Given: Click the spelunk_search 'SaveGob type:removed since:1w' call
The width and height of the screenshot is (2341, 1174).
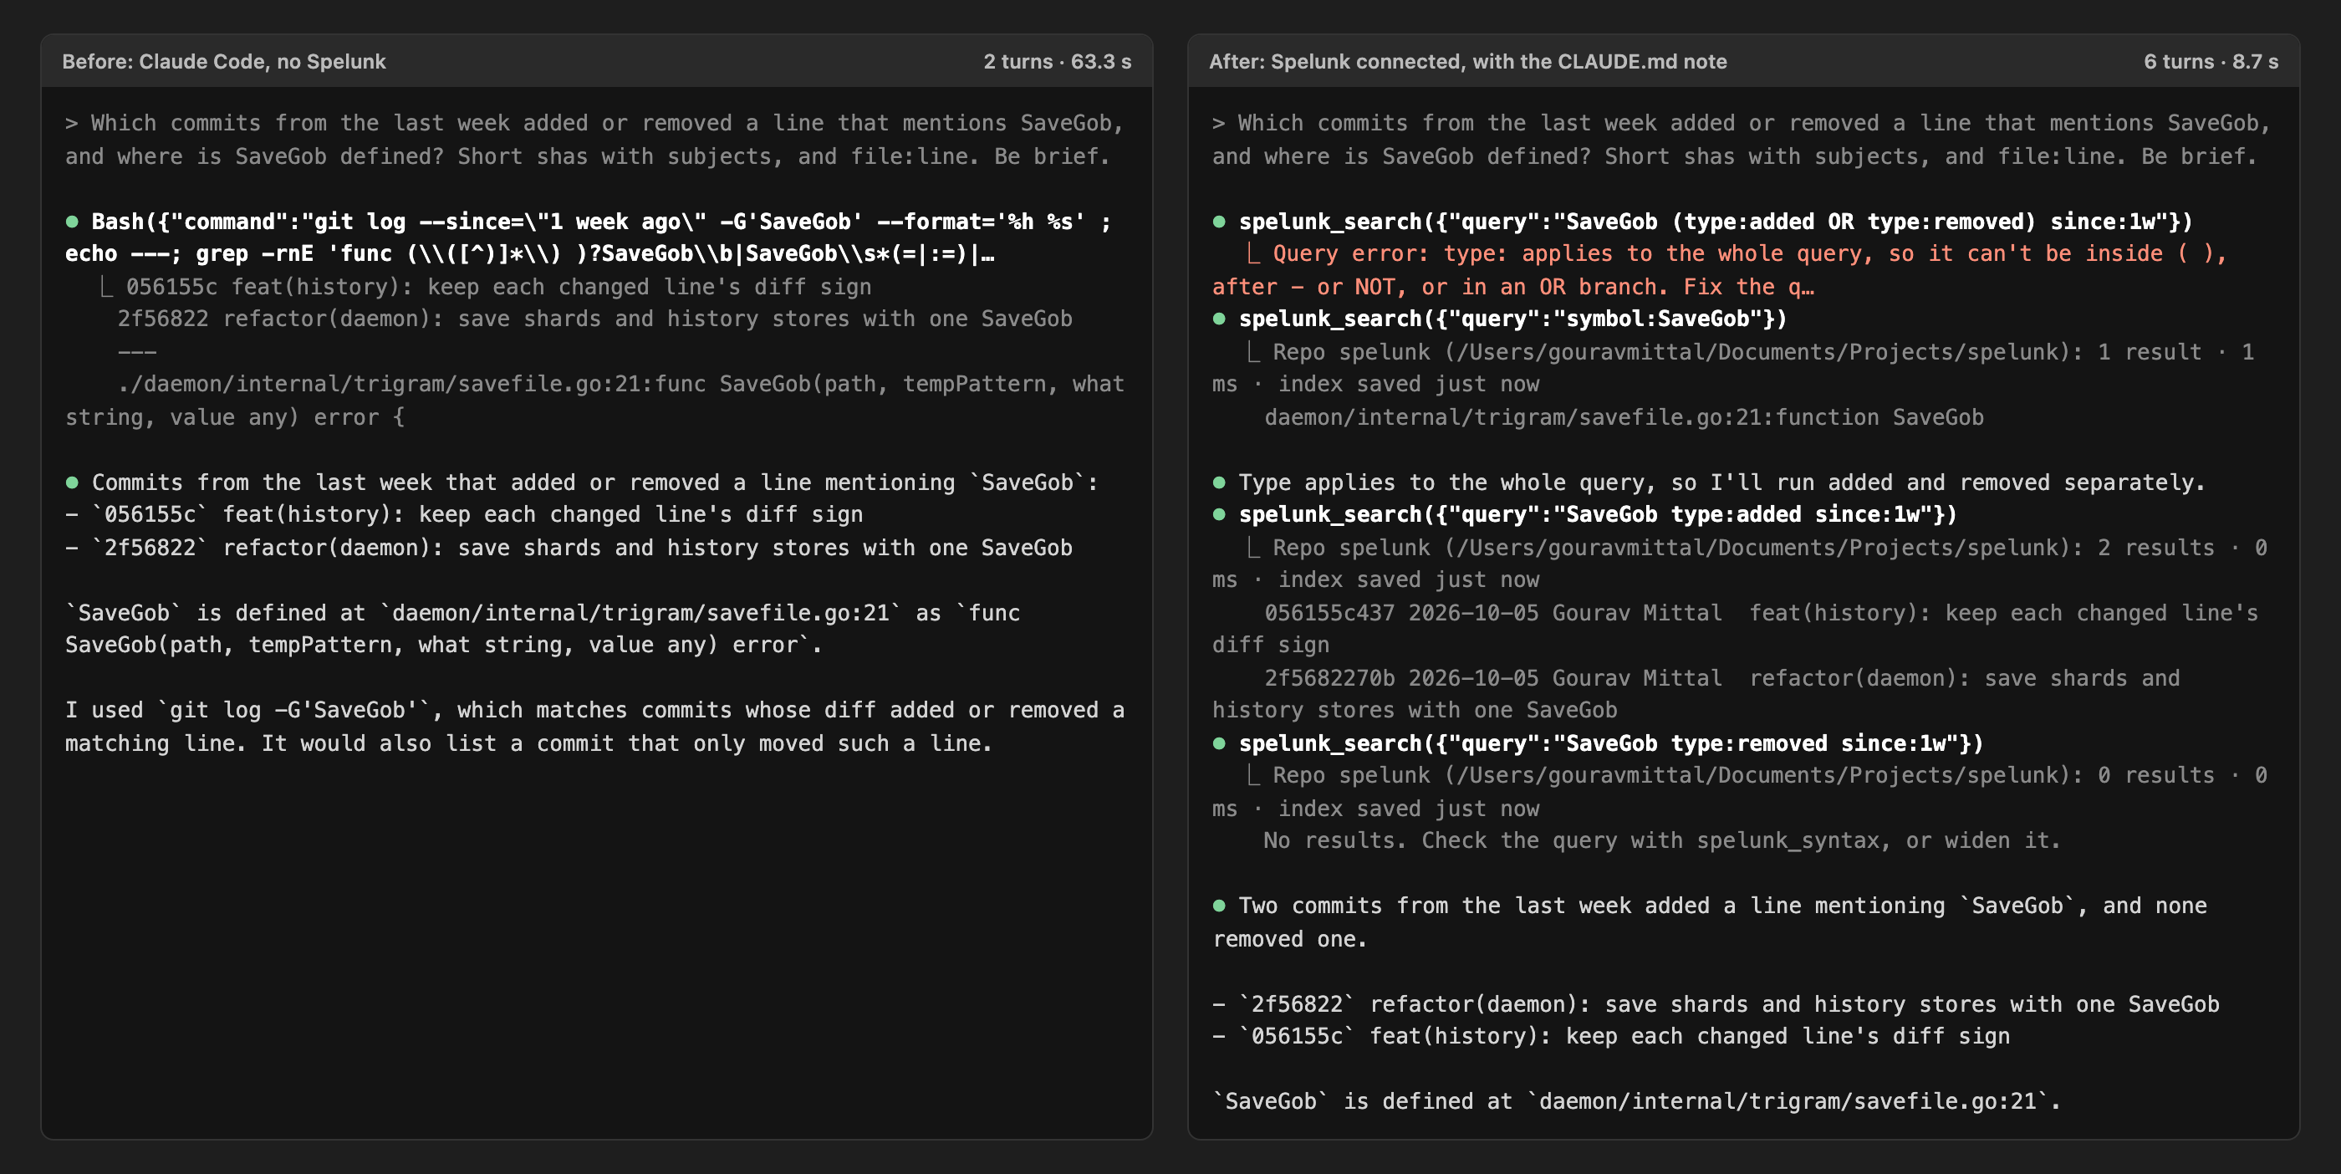Looking at the screenshot, I should pyautogui.click(x=1611, y=743).
